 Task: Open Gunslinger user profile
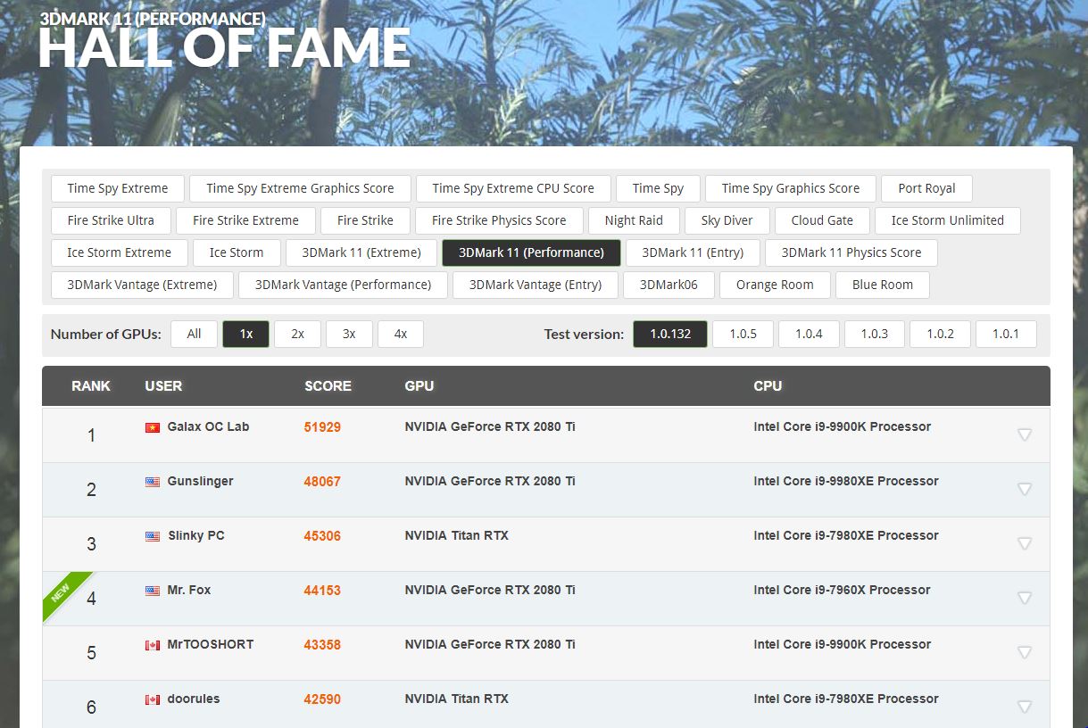pyautogui.click(x=200, y=481)
